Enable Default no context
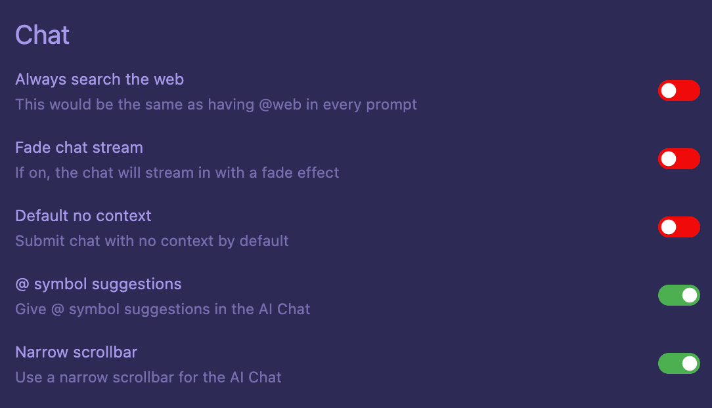Image resolution: width=712 pixels, height=408 pixels. 679,227
